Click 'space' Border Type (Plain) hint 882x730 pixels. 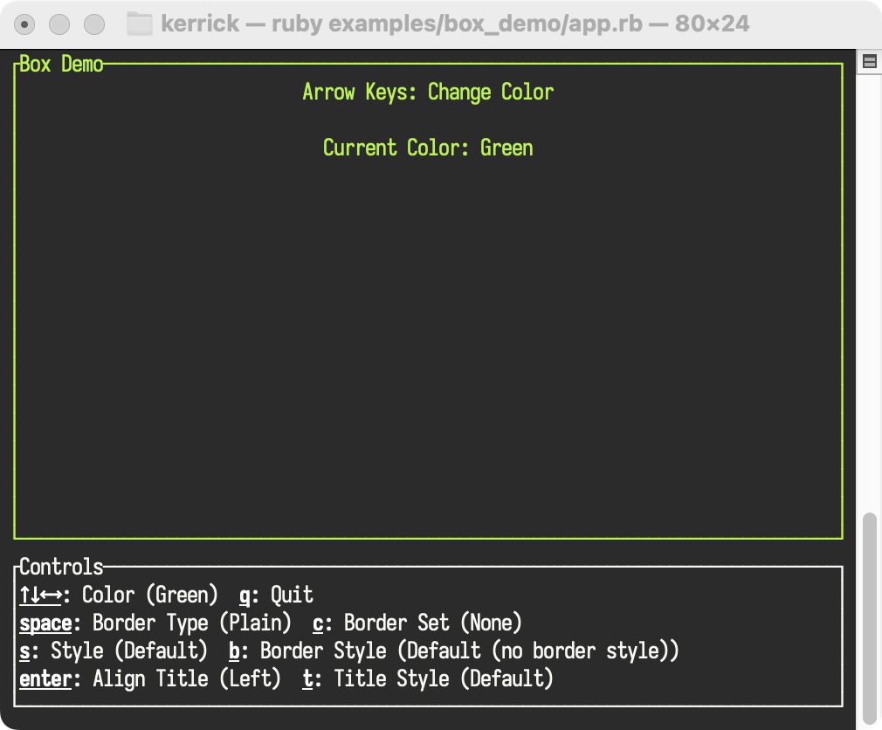(155, 623)
